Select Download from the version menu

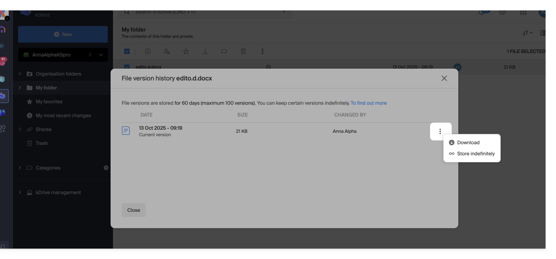tap(468, 143)
